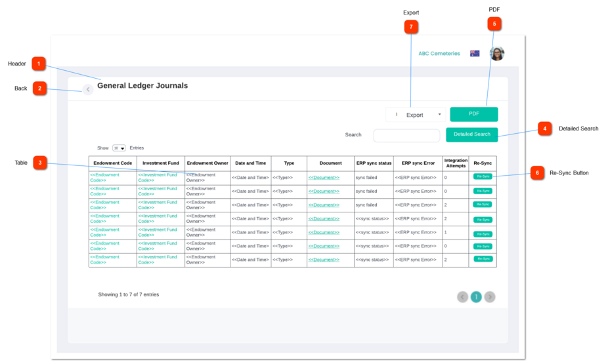Click Re-Sync button in the sixth row

tap(483, 246)
